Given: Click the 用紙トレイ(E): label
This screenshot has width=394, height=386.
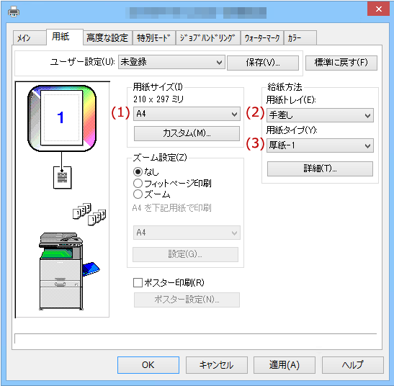Looking at the screenshot, I should tap(291, 100).
